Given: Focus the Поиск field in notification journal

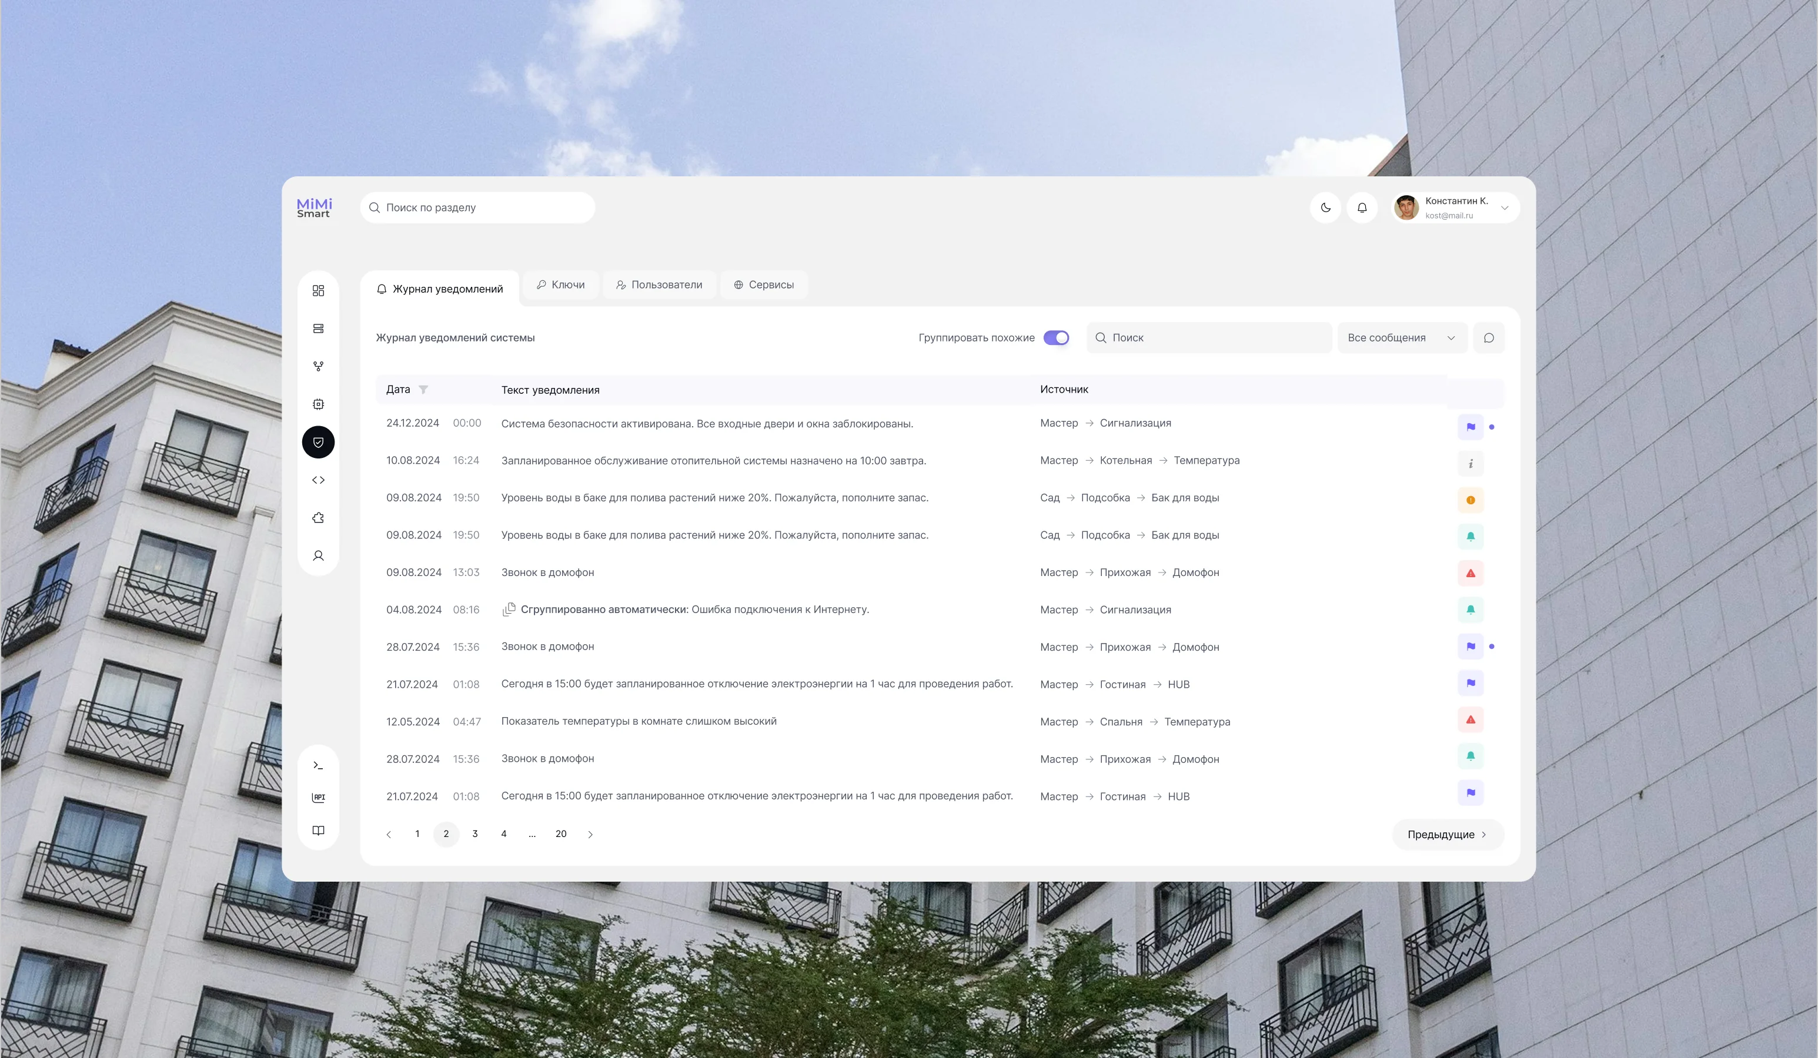Looking at the screenshot, I should click(x=1209, y=337).
